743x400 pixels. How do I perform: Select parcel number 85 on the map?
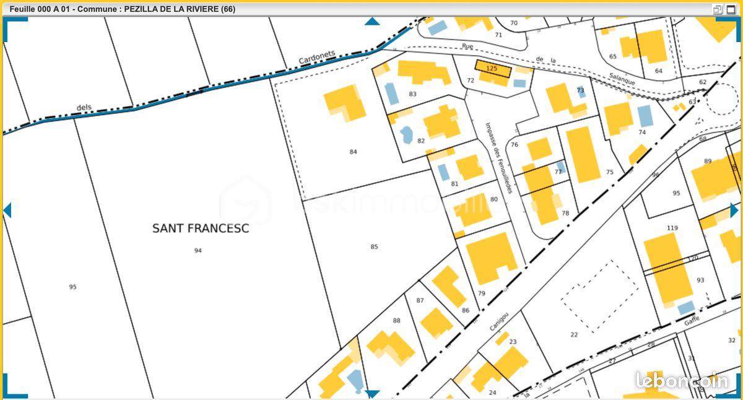(374, 247)
